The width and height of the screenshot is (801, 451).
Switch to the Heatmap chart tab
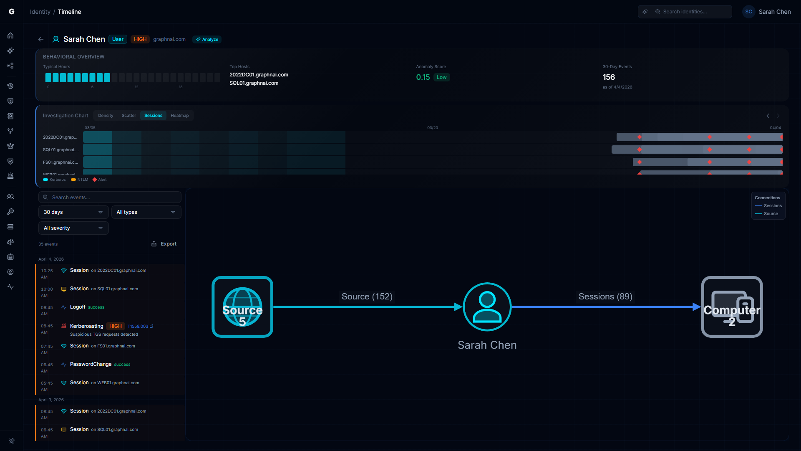[179, 116]
